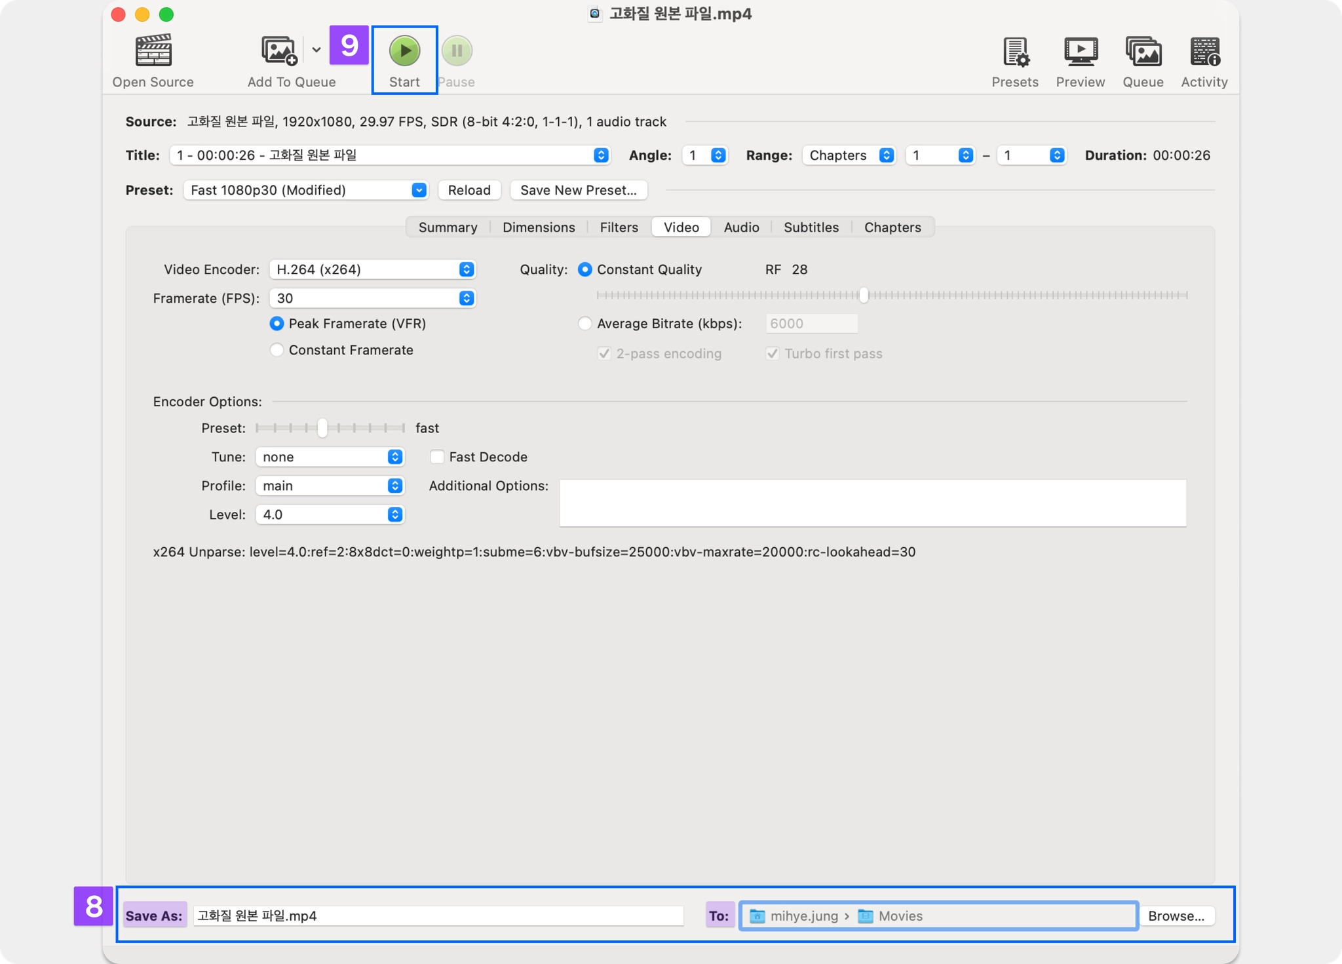Open the Presets panel icon

point(1015,51)
